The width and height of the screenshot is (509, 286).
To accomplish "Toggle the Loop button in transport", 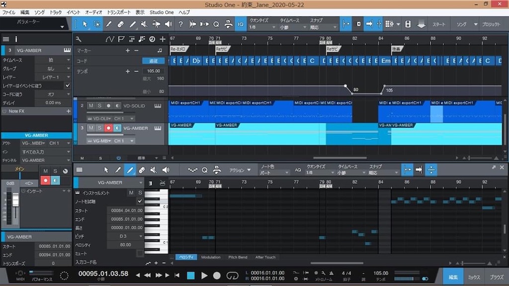I will click(x=232, y=276).
